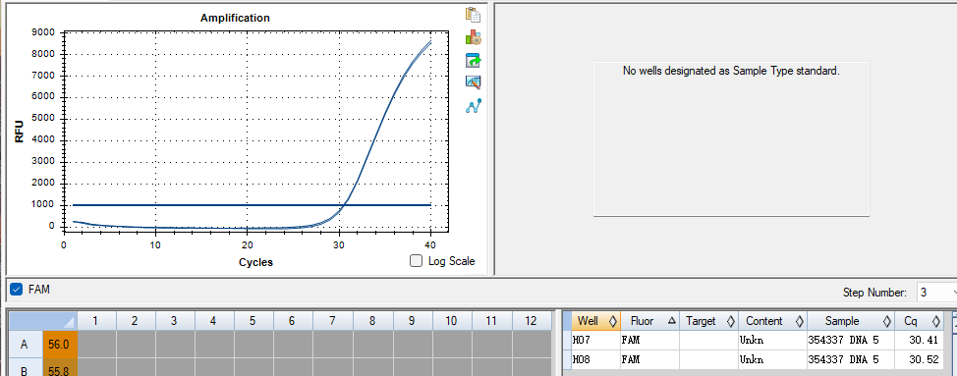Viewport: 957px width, 376px height.
Task: Sort by the Sample column header
Action: click(851, 321)
